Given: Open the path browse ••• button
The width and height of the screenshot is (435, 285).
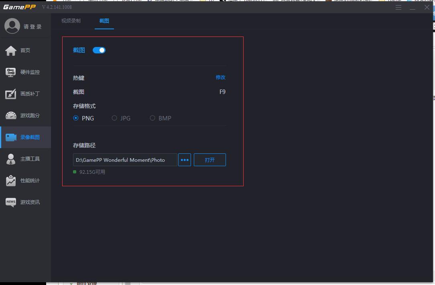Looking at the screenshot, I should click(x=185, y=159).
